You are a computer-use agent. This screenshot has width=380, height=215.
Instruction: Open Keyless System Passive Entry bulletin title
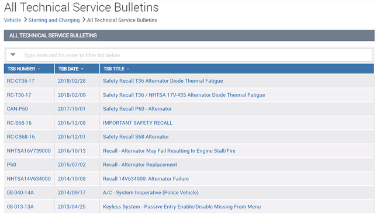(182, 206)
